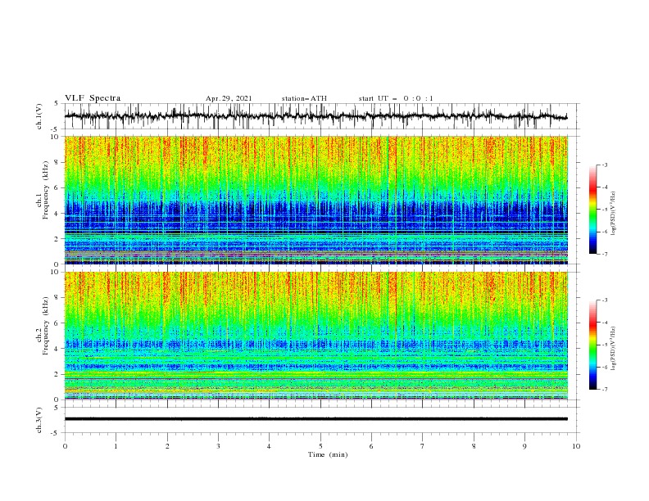The height and width of the screenshot is (501, 649).
Task: Click the ch.2 PSD color bar
Action: [x=592, y=345]
